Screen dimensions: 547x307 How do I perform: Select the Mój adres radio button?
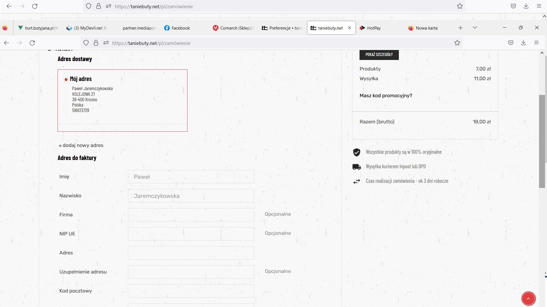pos(66,79)
